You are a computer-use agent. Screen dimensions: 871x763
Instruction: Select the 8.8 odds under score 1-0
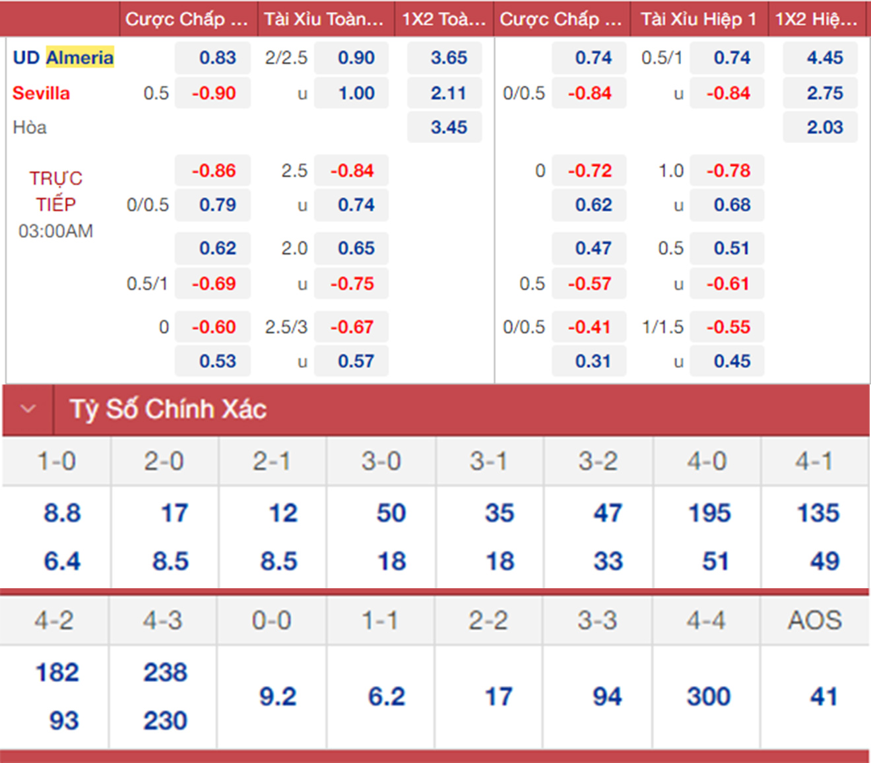pos(62,513)
